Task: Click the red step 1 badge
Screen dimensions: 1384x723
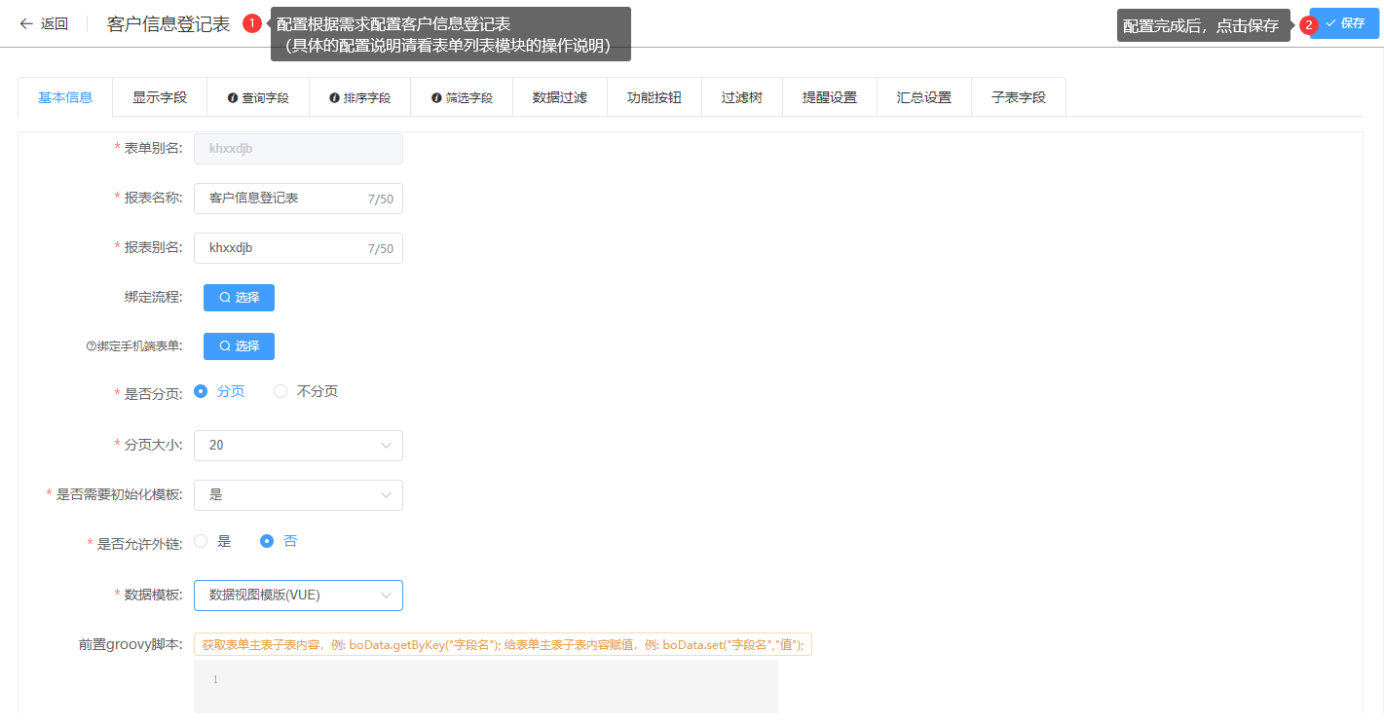Action: pos(252,23)
